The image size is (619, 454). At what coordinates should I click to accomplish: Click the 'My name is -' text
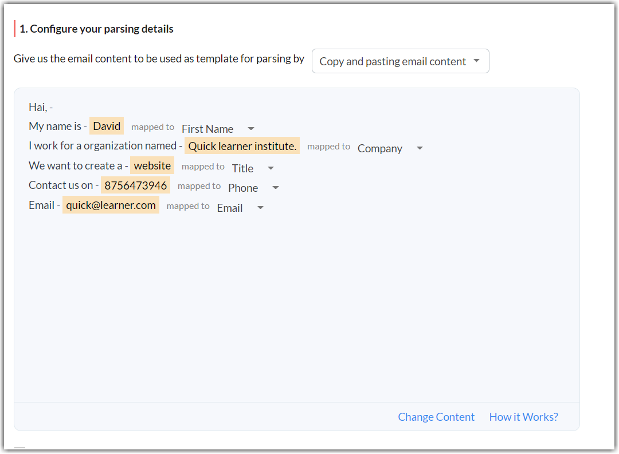tap(57, 126)
